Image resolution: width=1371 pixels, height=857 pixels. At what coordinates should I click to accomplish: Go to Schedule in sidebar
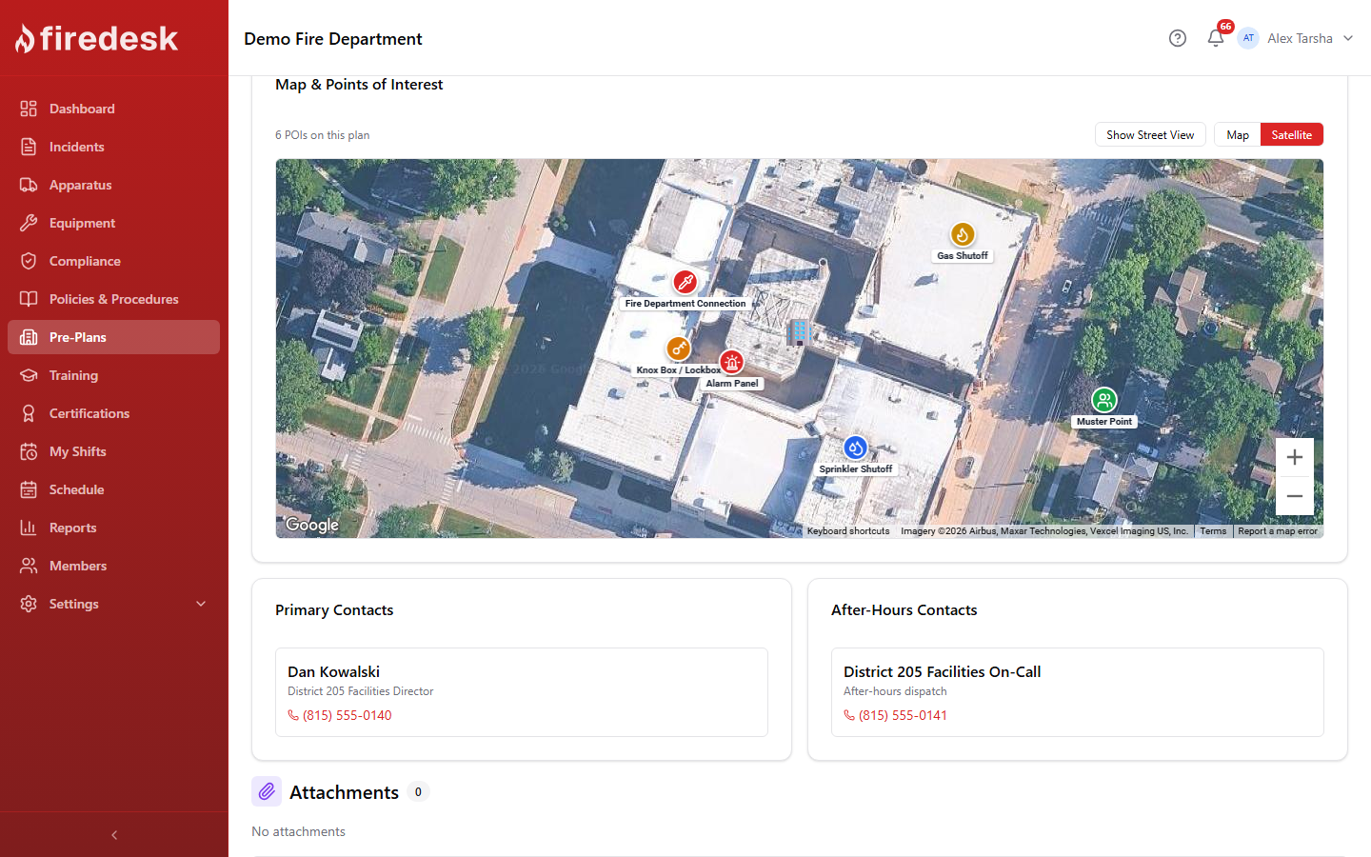[x=113, y=489]
